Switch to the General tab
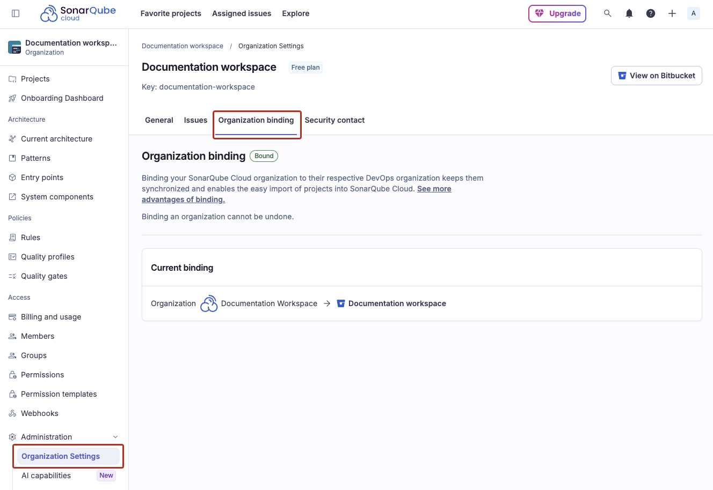Screen dimensions: 713x490 pos(159,120)
